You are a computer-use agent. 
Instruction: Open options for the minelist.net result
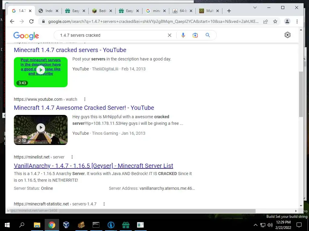tap(72, 157)
